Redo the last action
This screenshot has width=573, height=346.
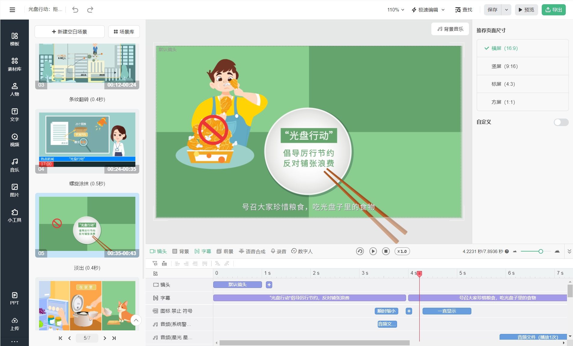(90, 10)
